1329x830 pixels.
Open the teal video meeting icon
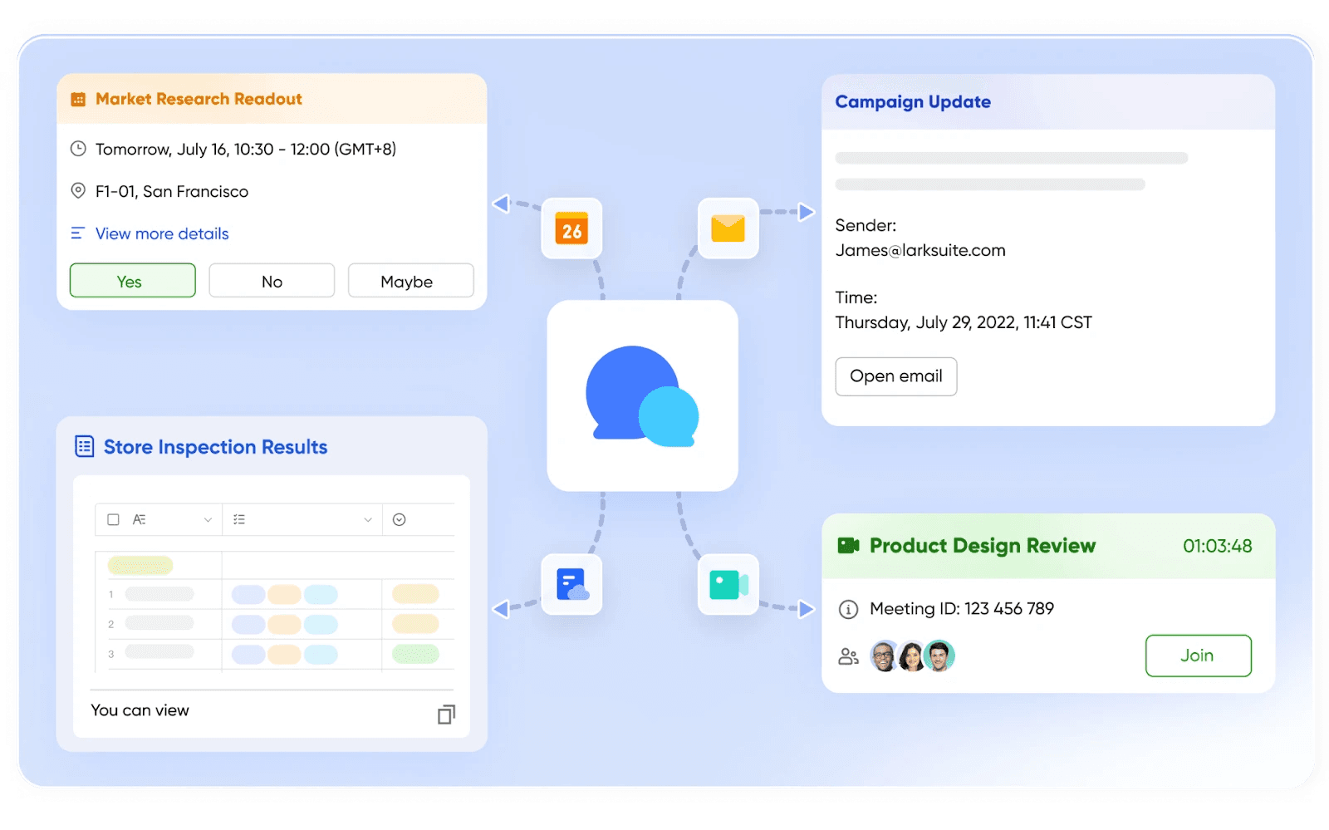(728, 584)
